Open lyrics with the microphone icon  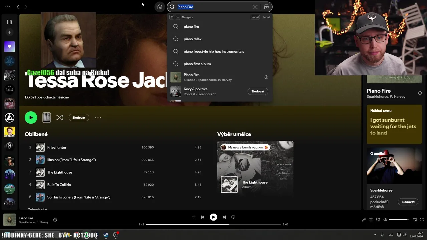click(x=364, y=220)
